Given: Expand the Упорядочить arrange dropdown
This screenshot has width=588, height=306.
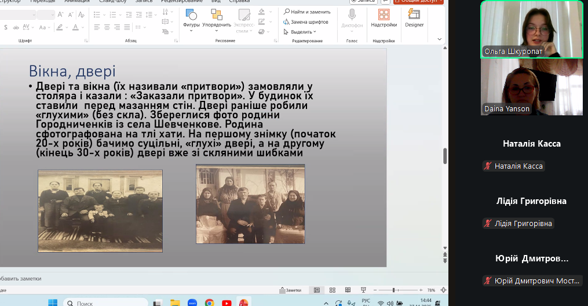Looking at the screenshot, I should point(217,25).
